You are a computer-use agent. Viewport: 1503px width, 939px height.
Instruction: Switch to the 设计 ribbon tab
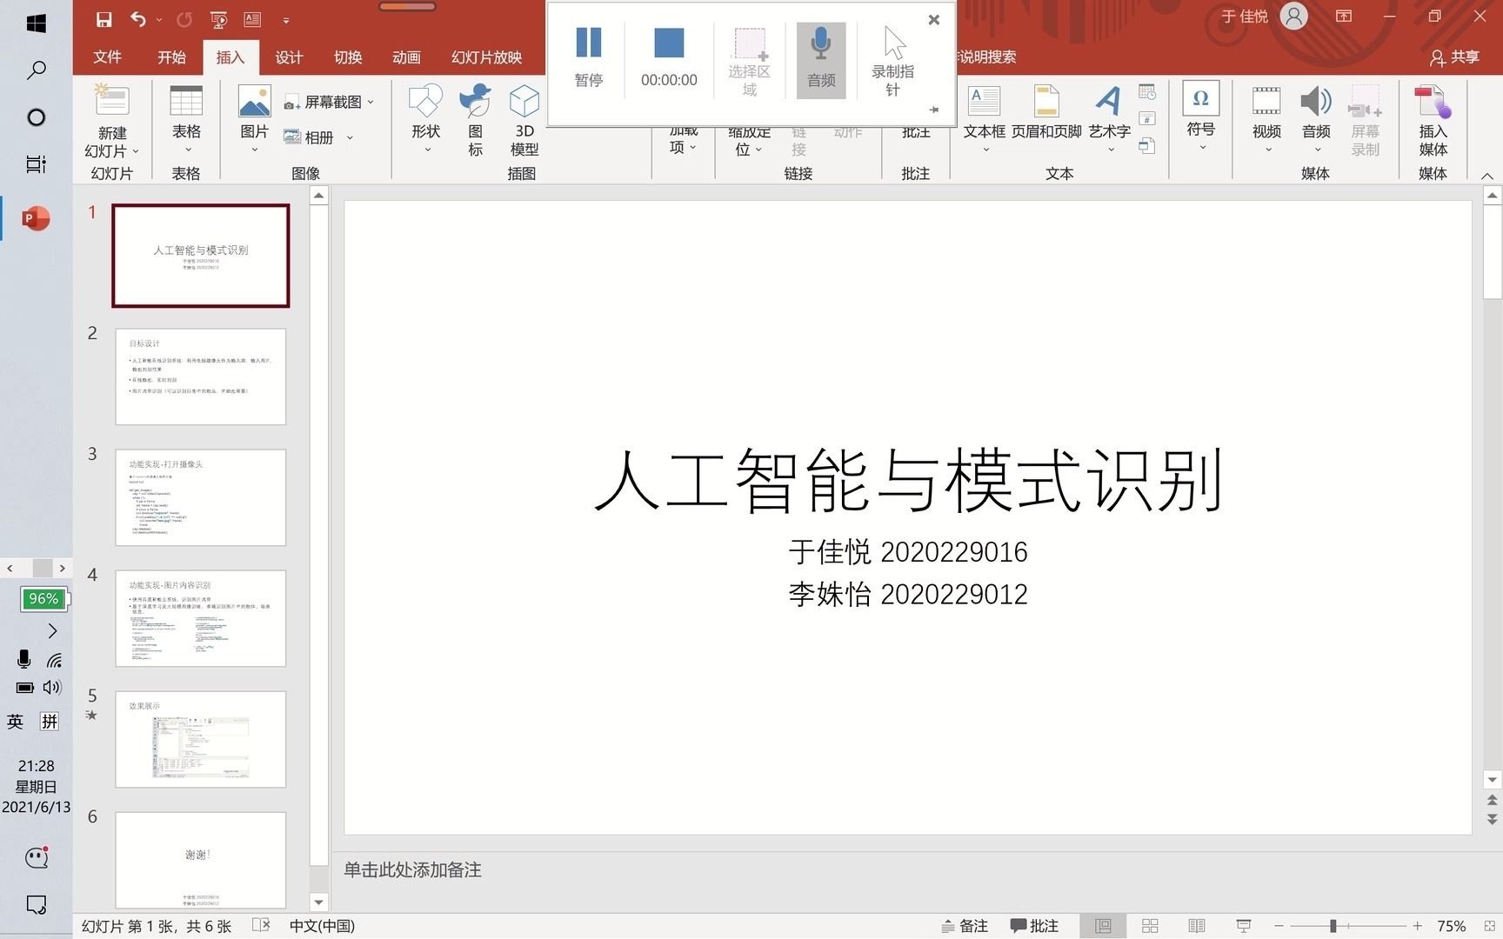[x=288, y=57]
